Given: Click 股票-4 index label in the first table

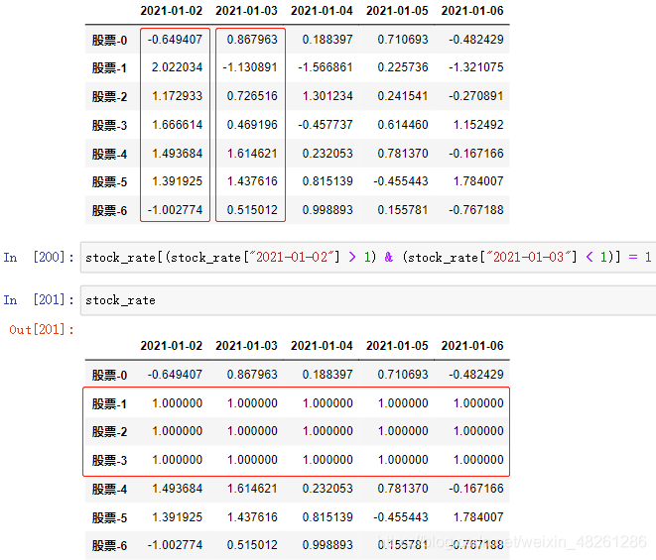Looking at the screenshot, I should coord(109,154).
